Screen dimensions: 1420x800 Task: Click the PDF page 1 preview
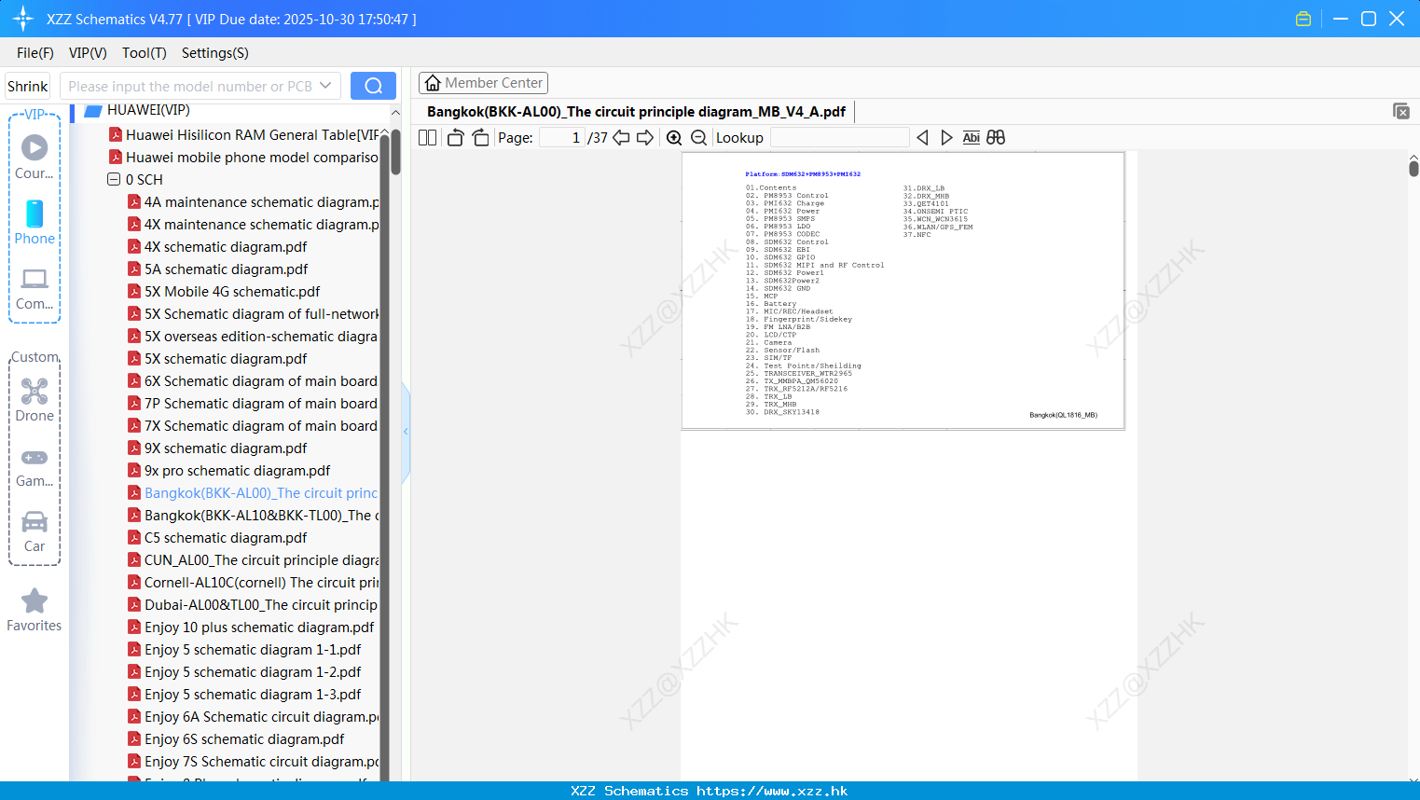click(903, 291)
